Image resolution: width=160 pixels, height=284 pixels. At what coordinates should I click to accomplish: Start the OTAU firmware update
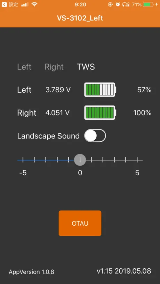pos(80,223)
